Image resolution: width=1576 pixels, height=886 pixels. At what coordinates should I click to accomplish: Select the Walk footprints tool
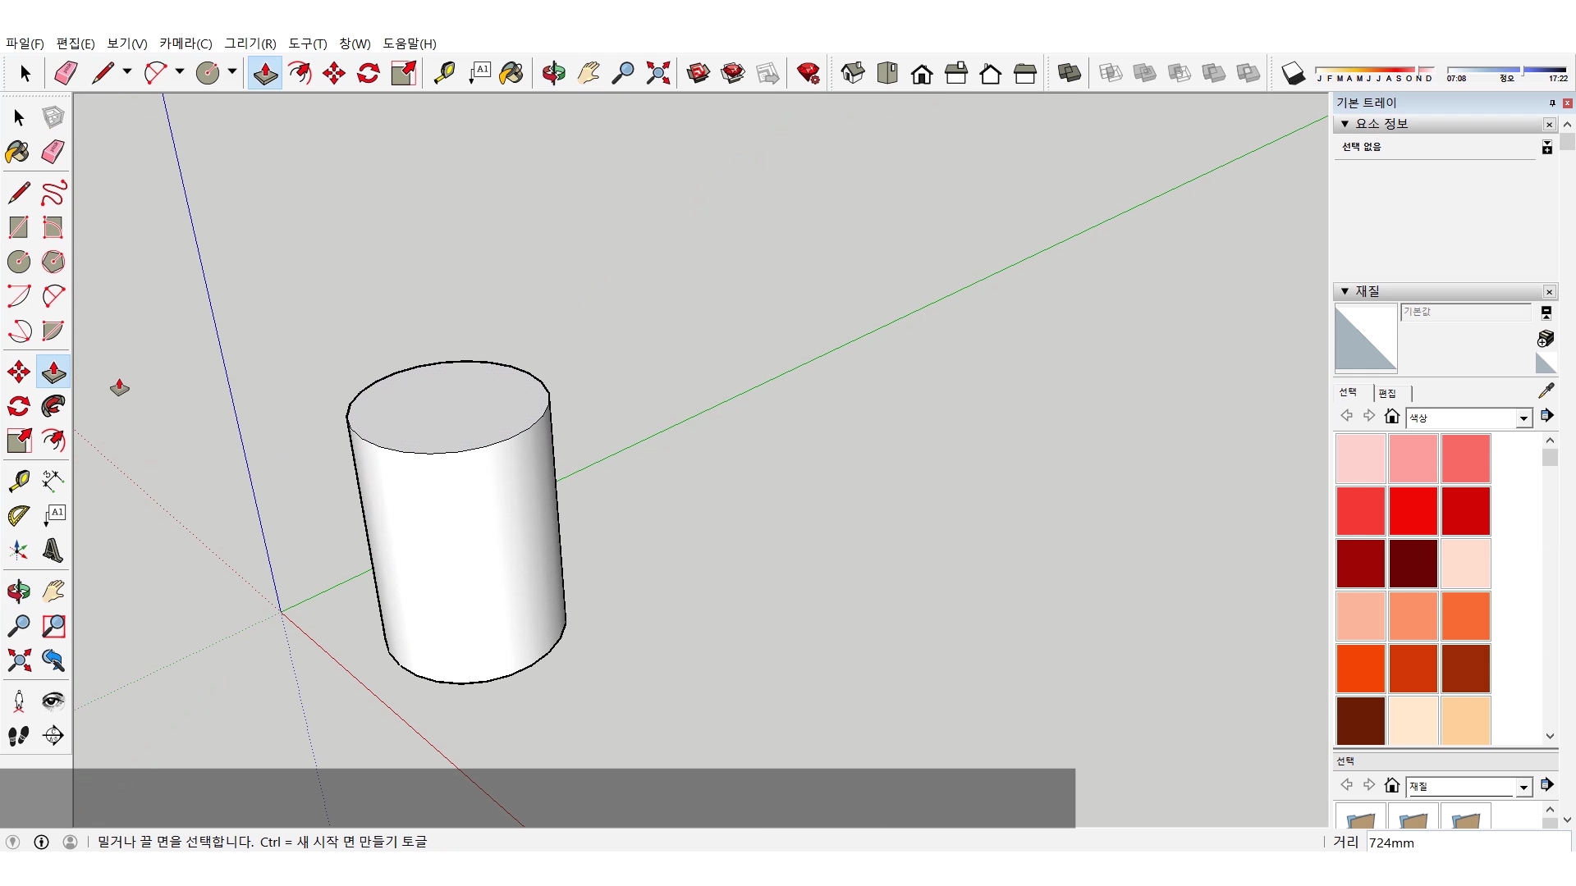point(18,736)
